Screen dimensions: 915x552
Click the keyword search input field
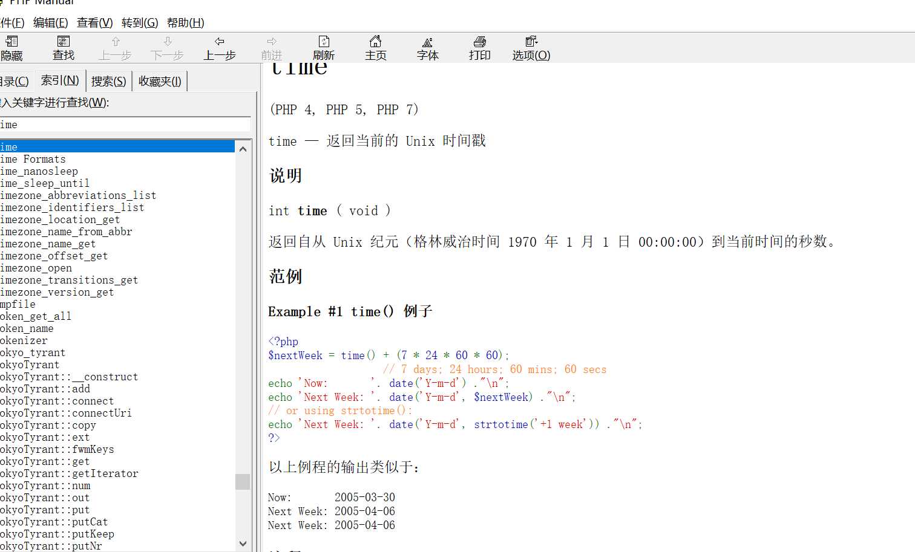click(125, 125)
